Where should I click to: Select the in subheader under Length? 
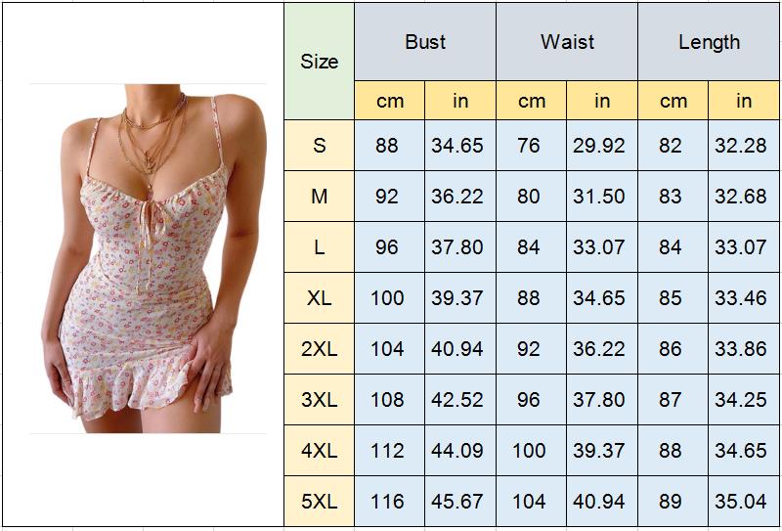click(x=744, y=101)
